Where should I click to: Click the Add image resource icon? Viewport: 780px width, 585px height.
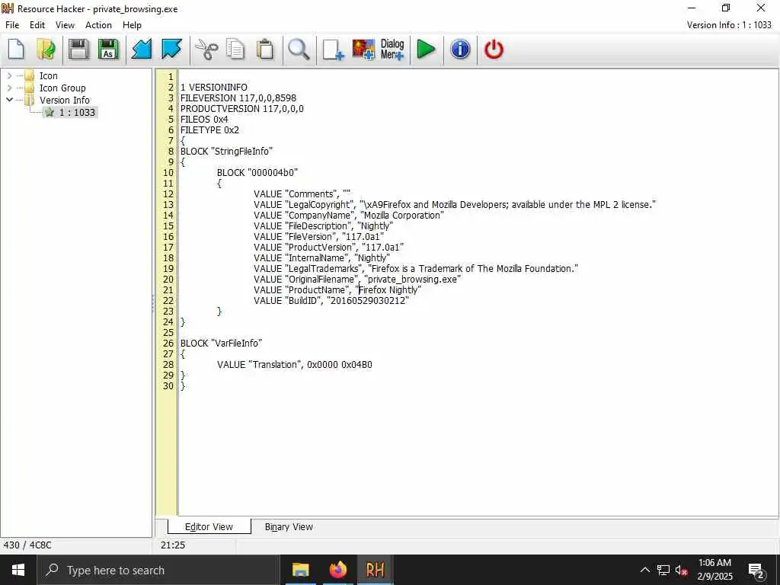363,50
